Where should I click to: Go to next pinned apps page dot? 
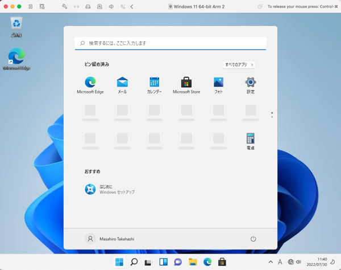click(x=272, y=117)
